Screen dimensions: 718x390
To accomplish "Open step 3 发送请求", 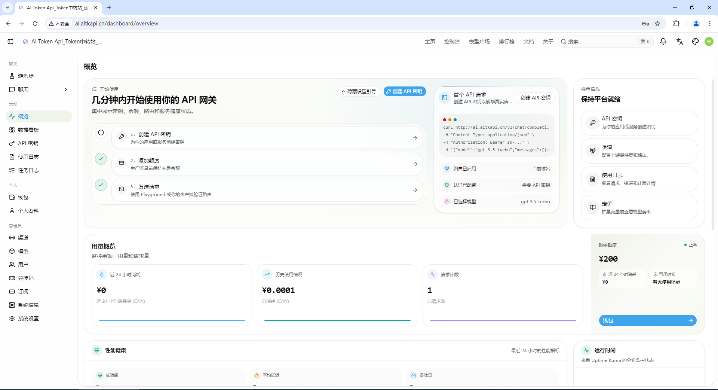I will coord(267,190).
